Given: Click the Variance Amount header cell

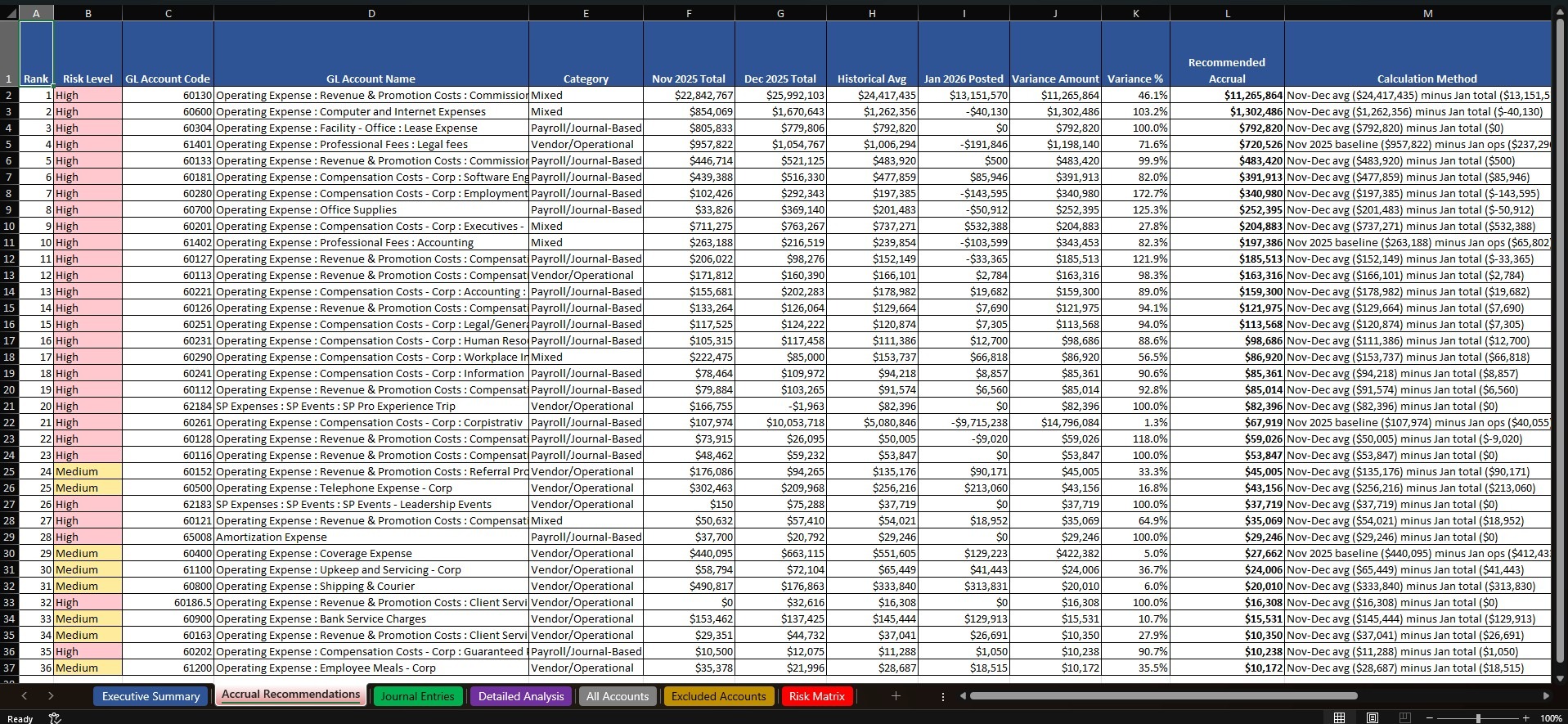Looking at the screenshot, I should click(x=1055, y=54).
